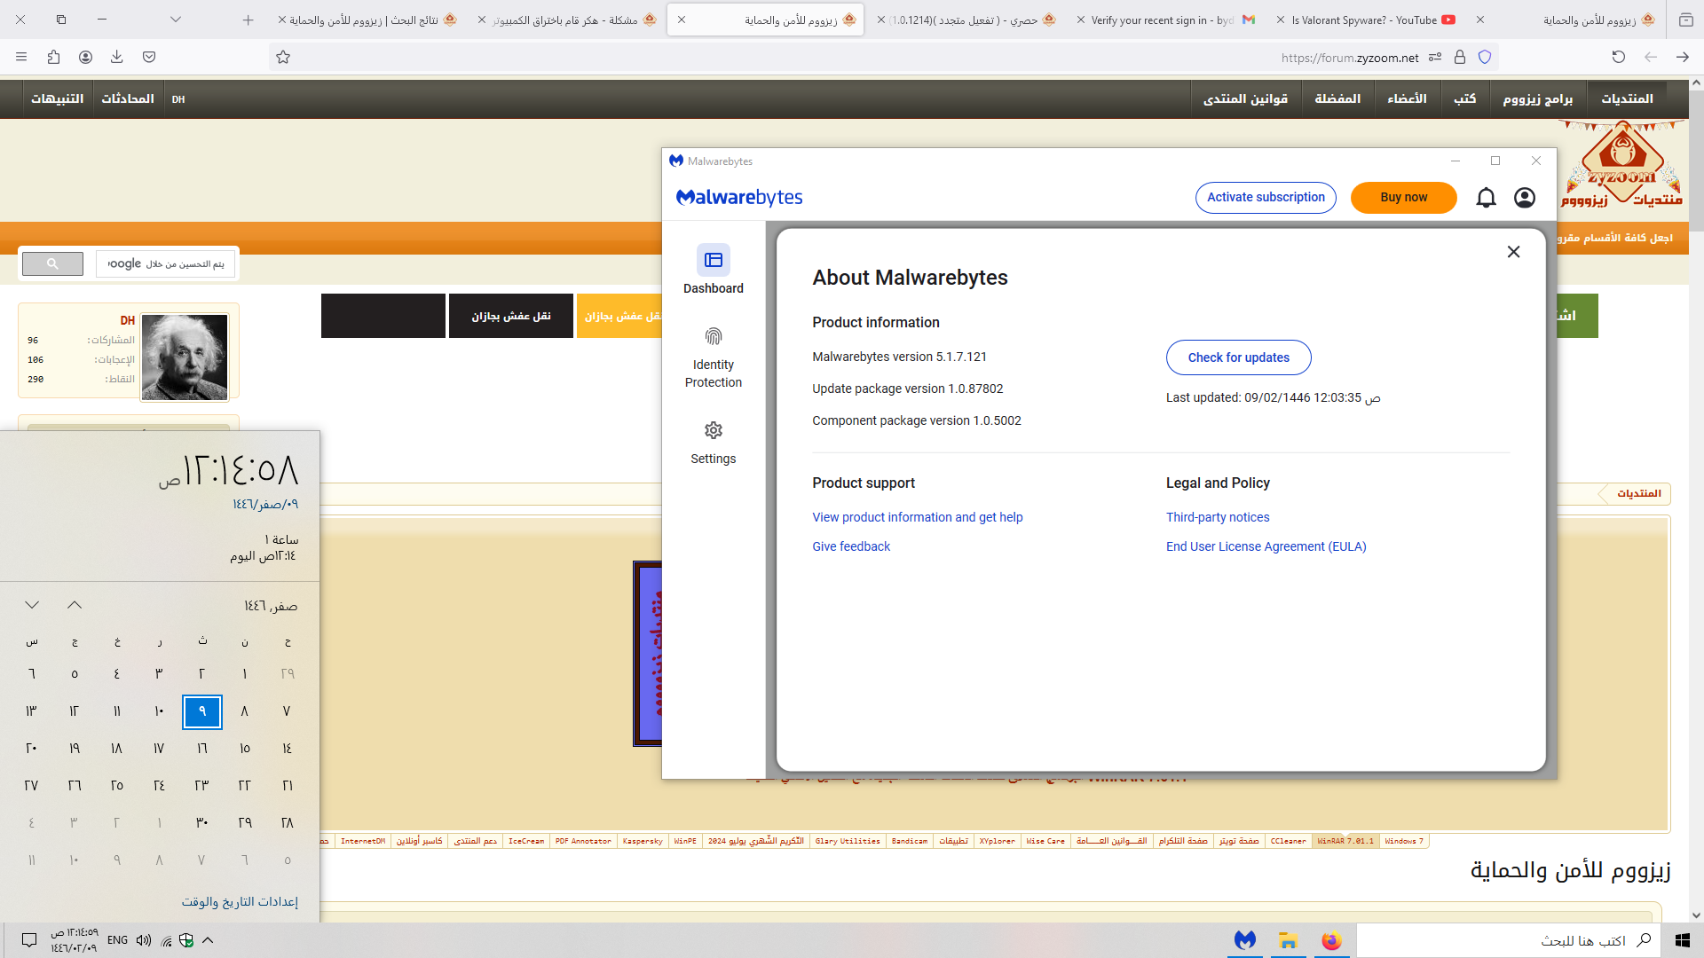Open Windows Security shield tray icon
Viewport: 1704px width, 958px height.
[x=186, y=940]
